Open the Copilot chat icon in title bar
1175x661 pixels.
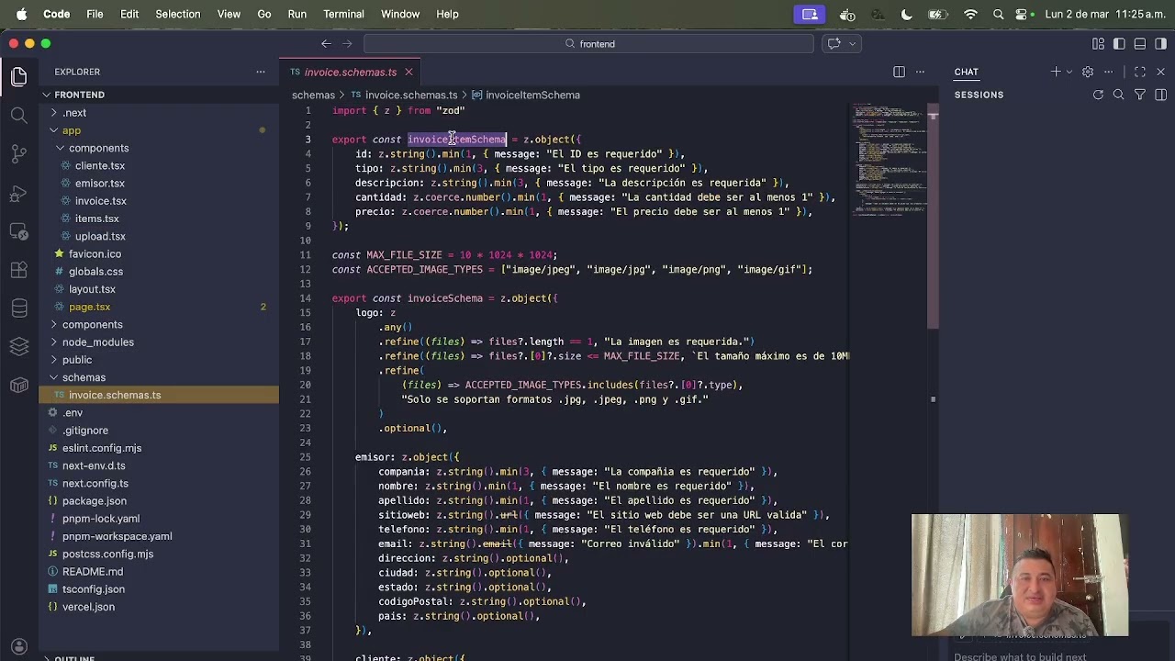[834, 43]
